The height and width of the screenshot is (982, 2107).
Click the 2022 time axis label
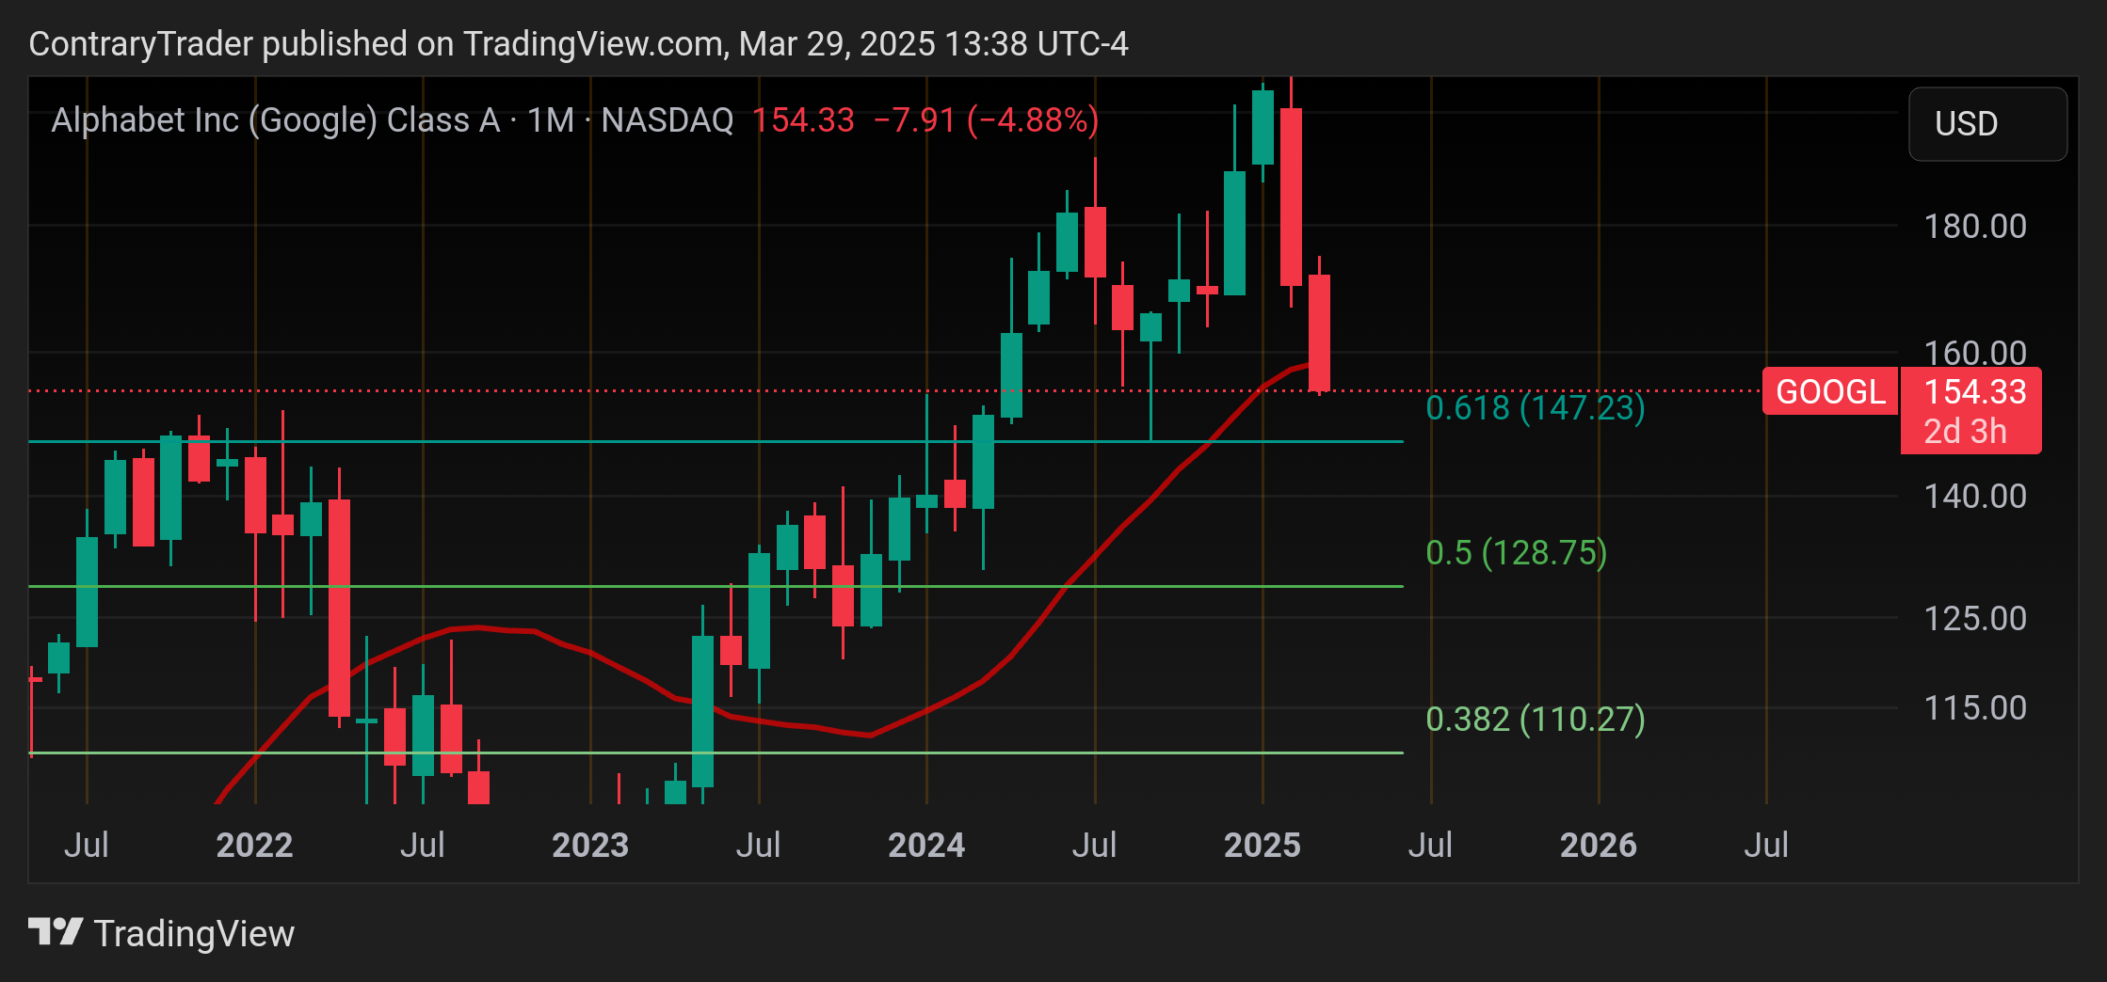coord(254,845)
